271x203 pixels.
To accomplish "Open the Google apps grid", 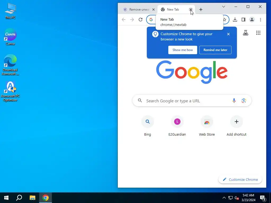I will coord(258,33).
